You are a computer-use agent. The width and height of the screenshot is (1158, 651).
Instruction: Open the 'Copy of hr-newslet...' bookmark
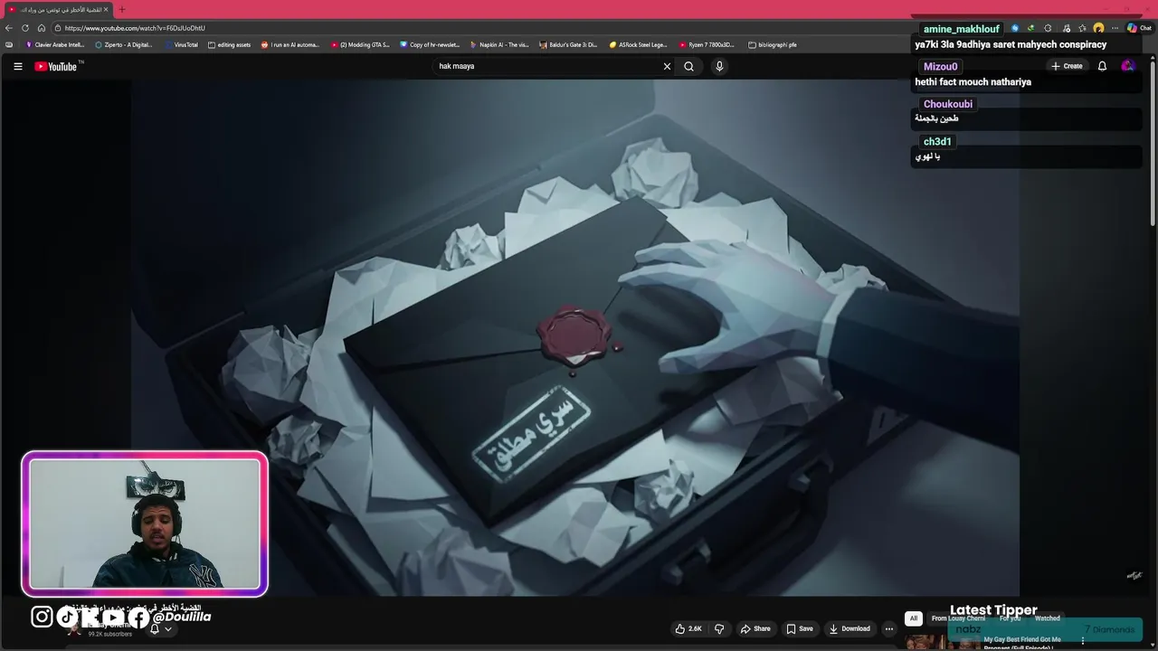[x=430, y=44]
